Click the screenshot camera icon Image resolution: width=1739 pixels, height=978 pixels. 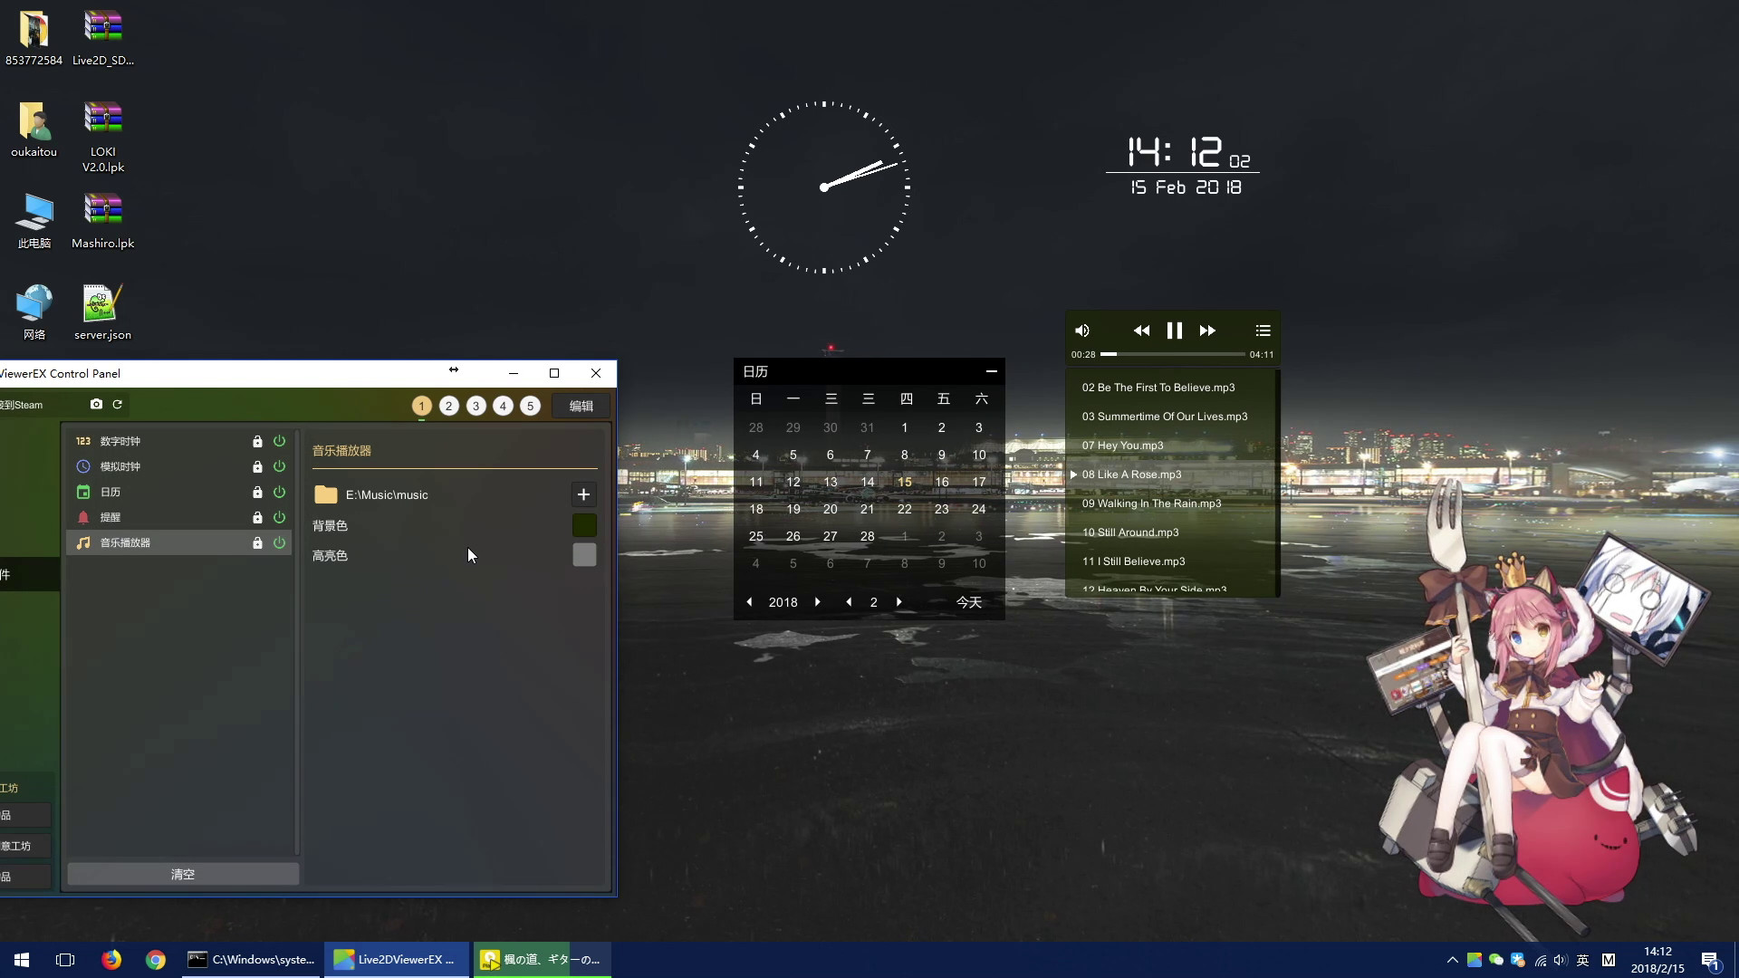coord(97,405)
